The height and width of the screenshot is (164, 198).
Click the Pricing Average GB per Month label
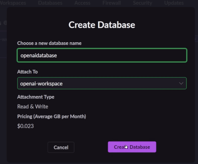point(52,117)
